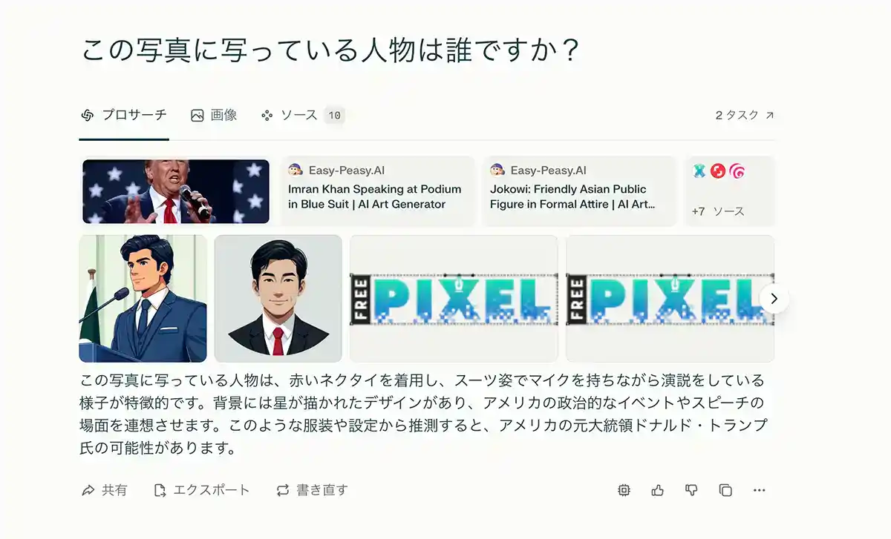The image size is (891, 539).
Task: Click the 書き直す rewrite icon
Action: (283, 490)
